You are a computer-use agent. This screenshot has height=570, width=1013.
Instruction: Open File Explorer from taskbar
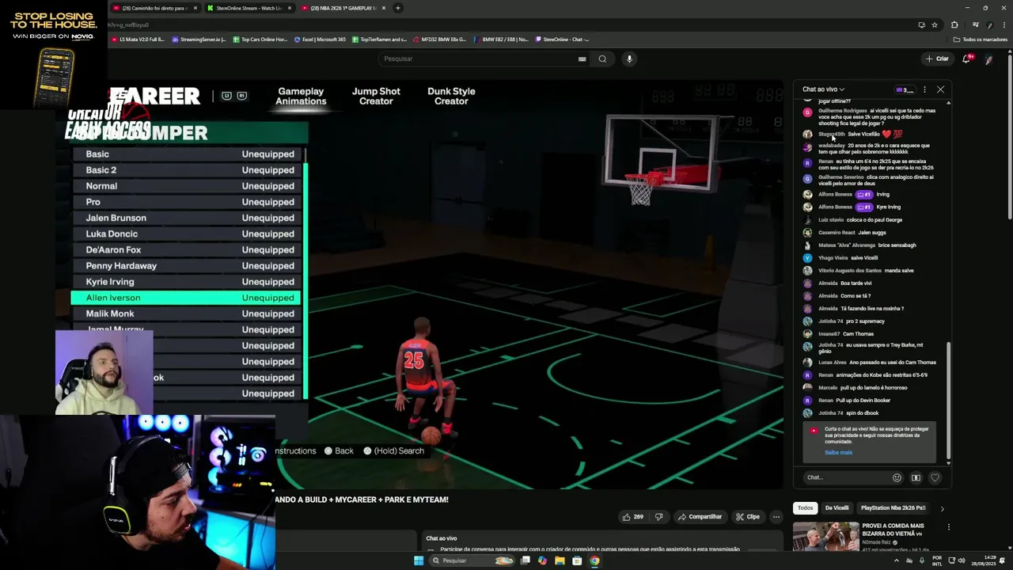(x=560, y=560)
